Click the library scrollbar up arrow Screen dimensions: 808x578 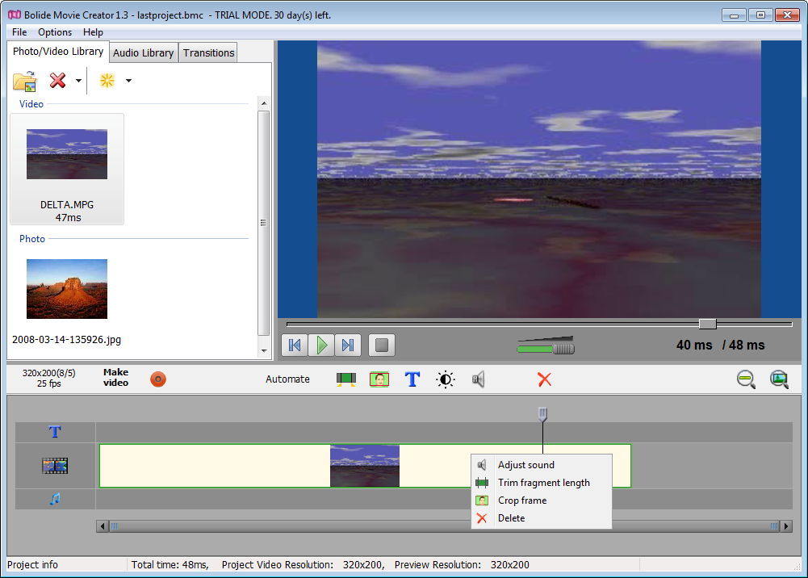click(x=264, y=103)
